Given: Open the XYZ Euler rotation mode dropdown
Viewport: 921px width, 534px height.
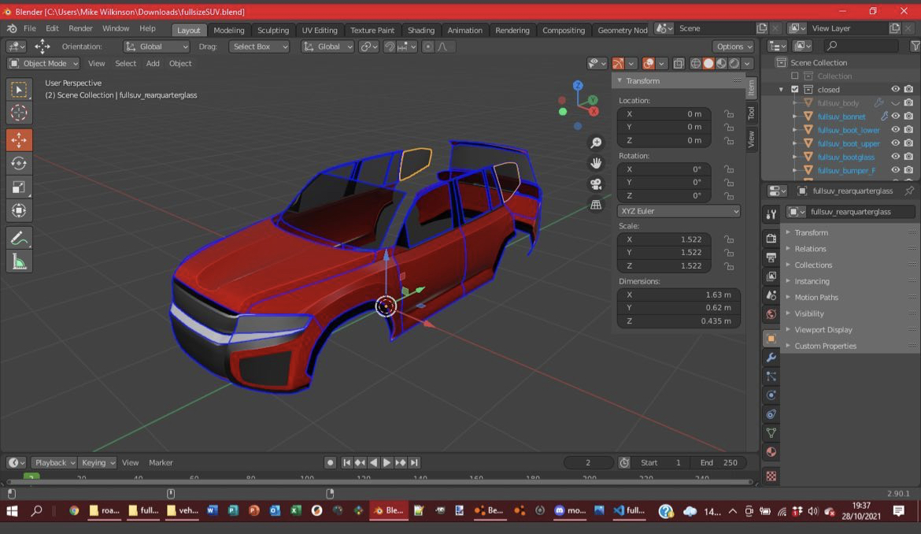Looking at the screenshot, I should pyautogui.click(x=679, y=211).
